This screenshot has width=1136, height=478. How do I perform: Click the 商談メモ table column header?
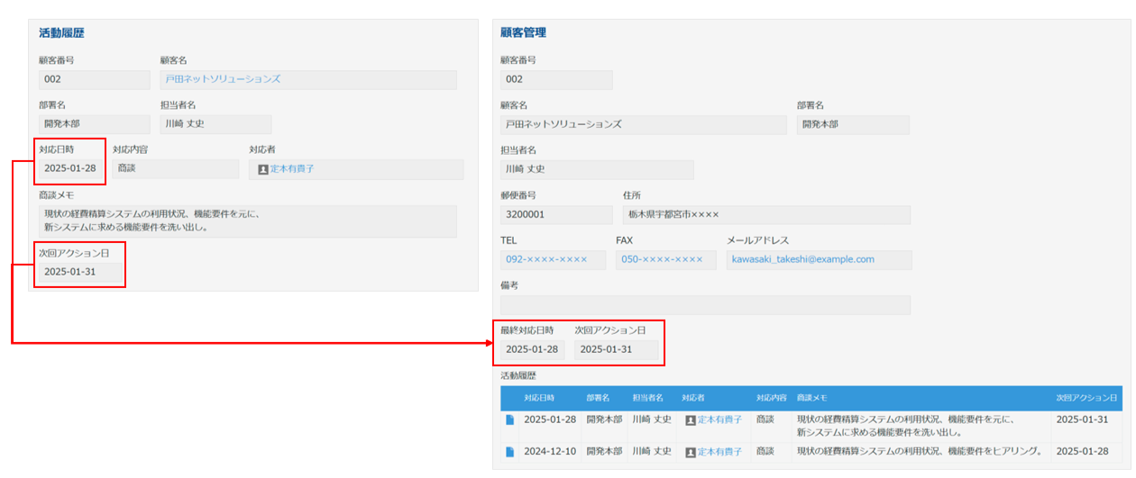point(811,397)
